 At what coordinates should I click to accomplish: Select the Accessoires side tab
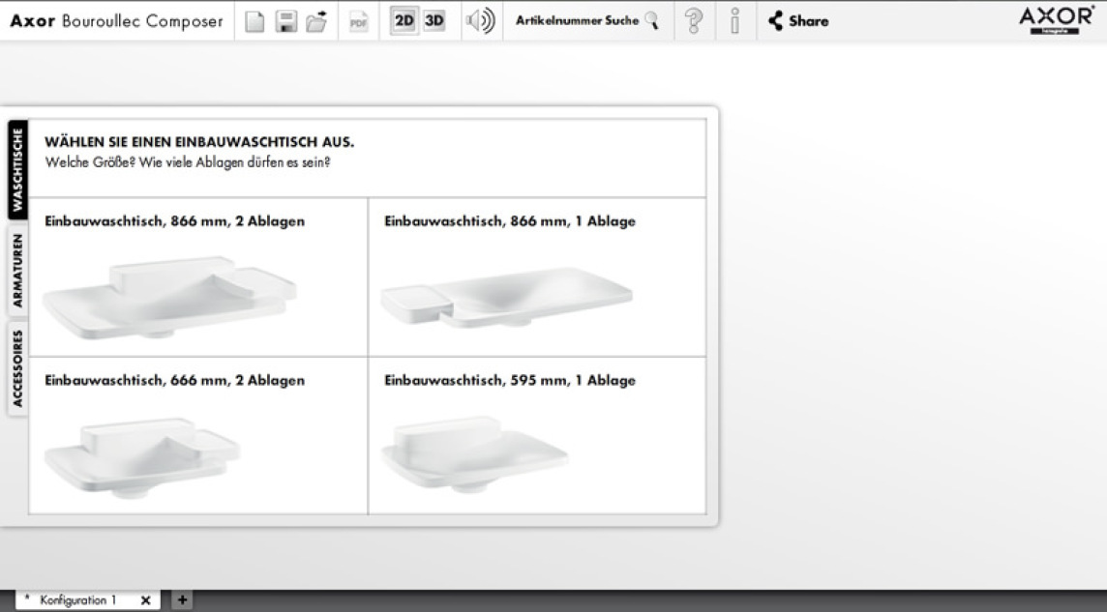[17, 368]
